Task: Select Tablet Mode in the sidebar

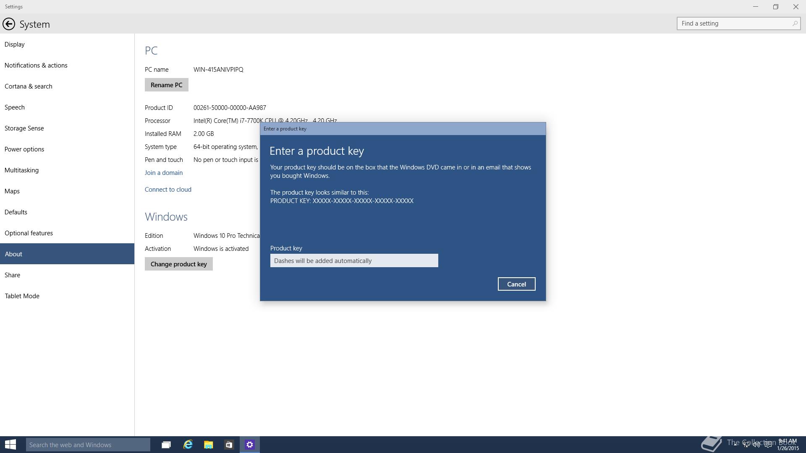Action: pos(67,296)
